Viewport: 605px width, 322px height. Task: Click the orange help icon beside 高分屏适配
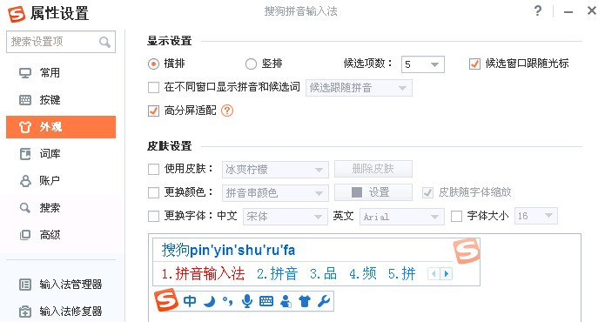click(x=227, y=111)
